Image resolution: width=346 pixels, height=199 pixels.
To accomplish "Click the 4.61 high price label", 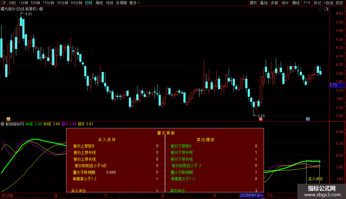I will (x=28, y=14).
